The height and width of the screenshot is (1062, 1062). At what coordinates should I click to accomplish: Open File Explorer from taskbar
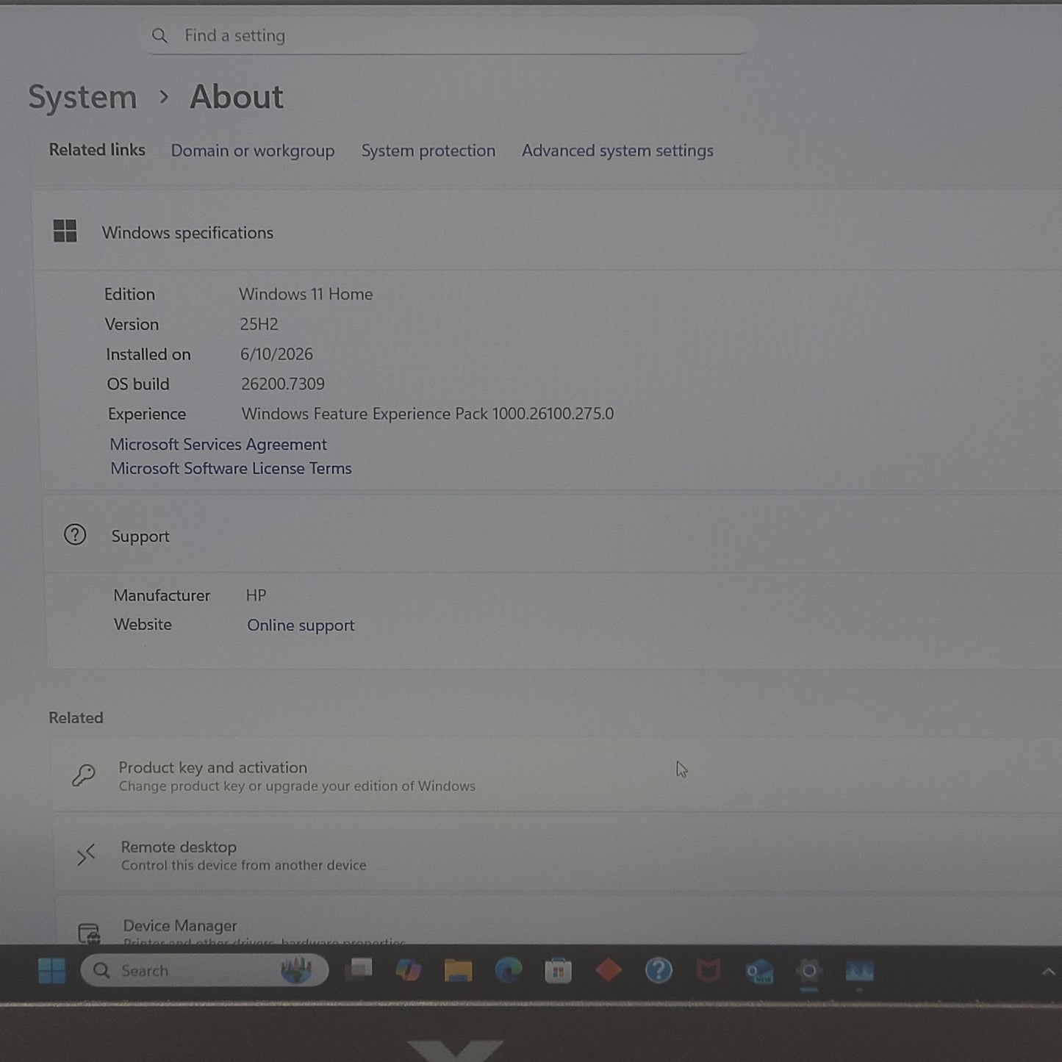(458, 971)
